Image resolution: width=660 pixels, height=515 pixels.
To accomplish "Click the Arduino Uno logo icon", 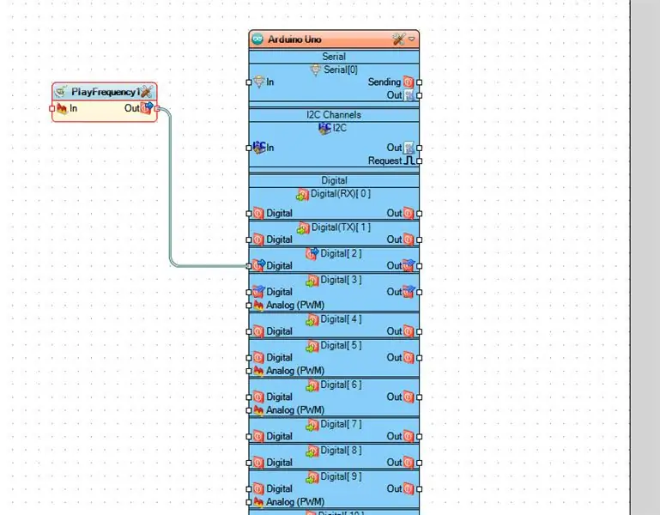I will point(257,39).
